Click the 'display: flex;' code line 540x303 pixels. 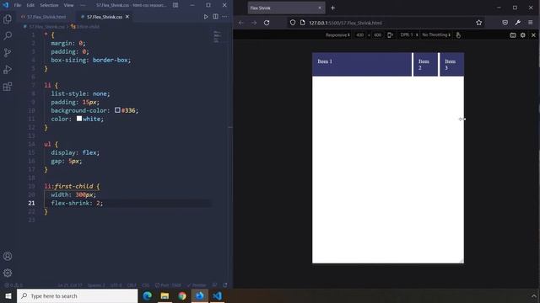[x=75, y=152]
